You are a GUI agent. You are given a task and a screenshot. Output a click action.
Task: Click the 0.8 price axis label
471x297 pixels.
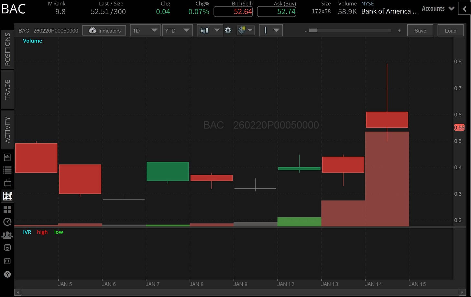click(x=458, y=62)
